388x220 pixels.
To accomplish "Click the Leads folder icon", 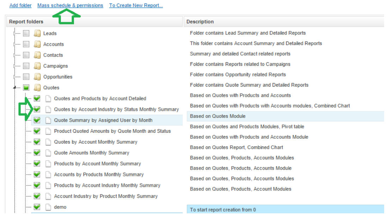I will (x=37, y=33).
